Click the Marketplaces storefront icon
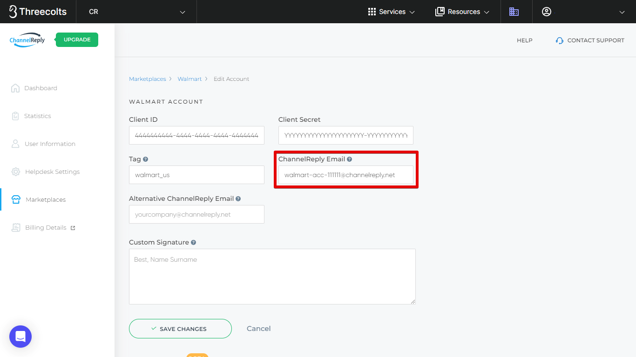Image resolution: width=636 pixels, height=357 pixels. 16,199
